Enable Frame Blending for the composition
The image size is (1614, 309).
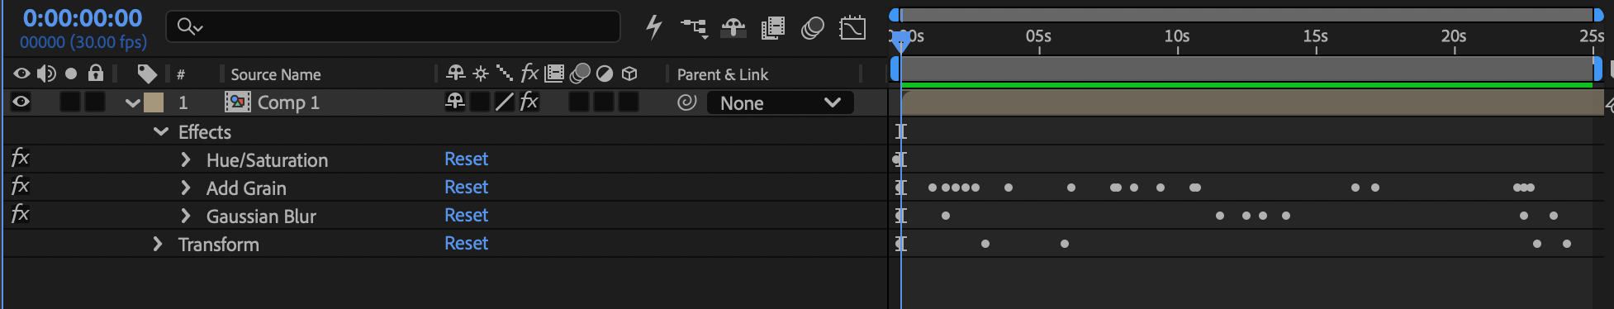pos(773,28)
